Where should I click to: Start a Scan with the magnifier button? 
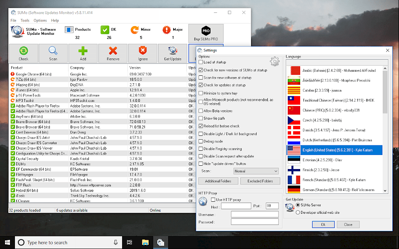(x=53, y=53)
